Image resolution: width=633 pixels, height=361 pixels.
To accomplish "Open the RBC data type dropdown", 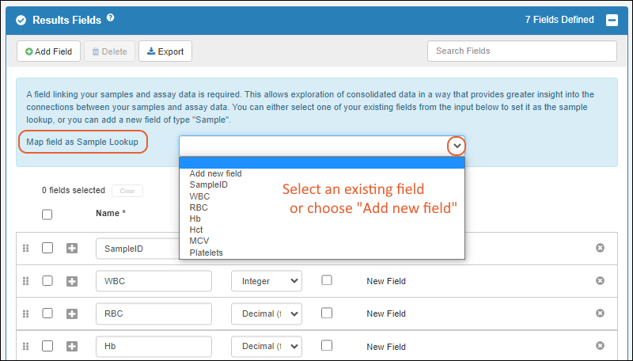I will (266, 313).
